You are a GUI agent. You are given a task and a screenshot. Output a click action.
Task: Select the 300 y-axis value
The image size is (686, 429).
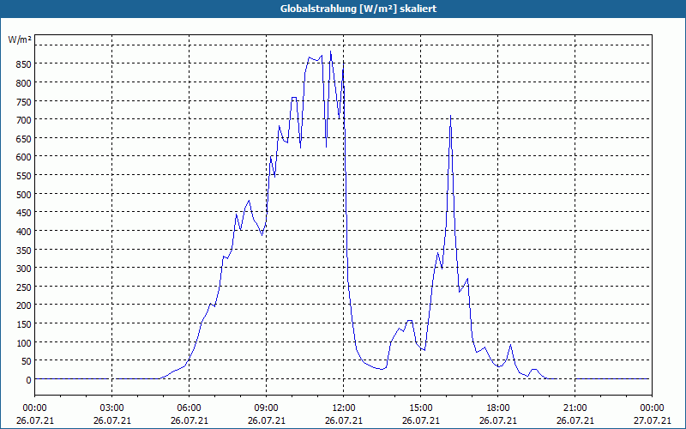pos(23,268)
